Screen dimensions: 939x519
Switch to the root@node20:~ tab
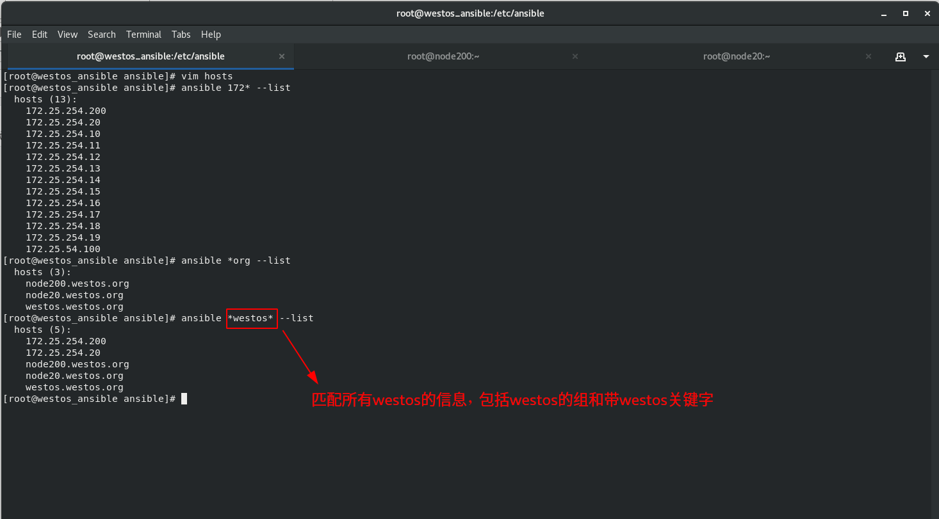(736, 56)
